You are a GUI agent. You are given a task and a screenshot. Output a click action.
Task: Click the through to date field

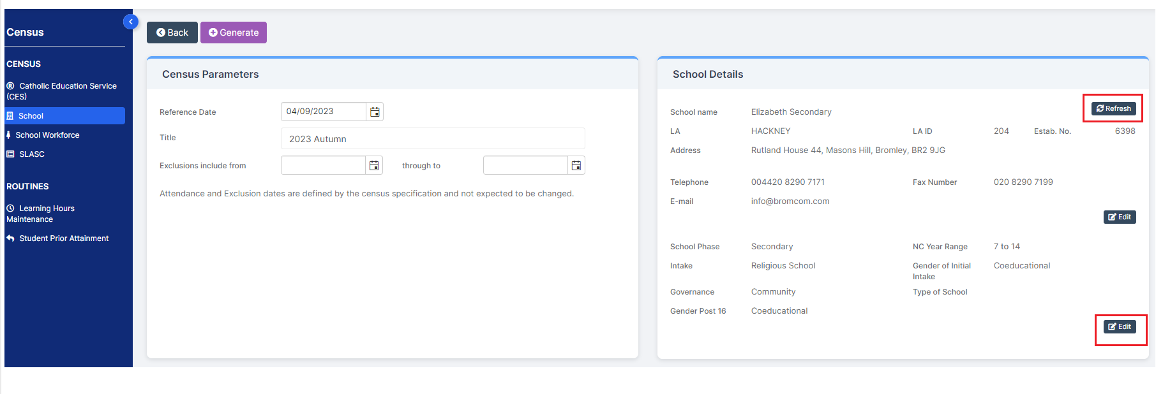(525, 165)
